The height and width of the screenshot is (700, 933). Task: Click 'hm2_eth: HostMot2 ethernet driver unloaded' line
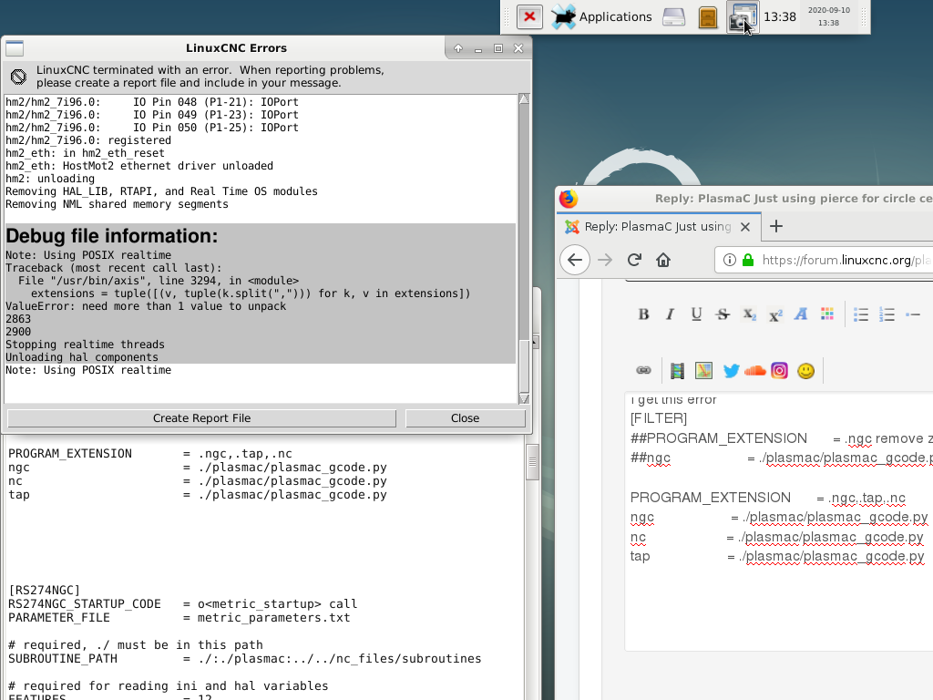[x=139, y=166]
